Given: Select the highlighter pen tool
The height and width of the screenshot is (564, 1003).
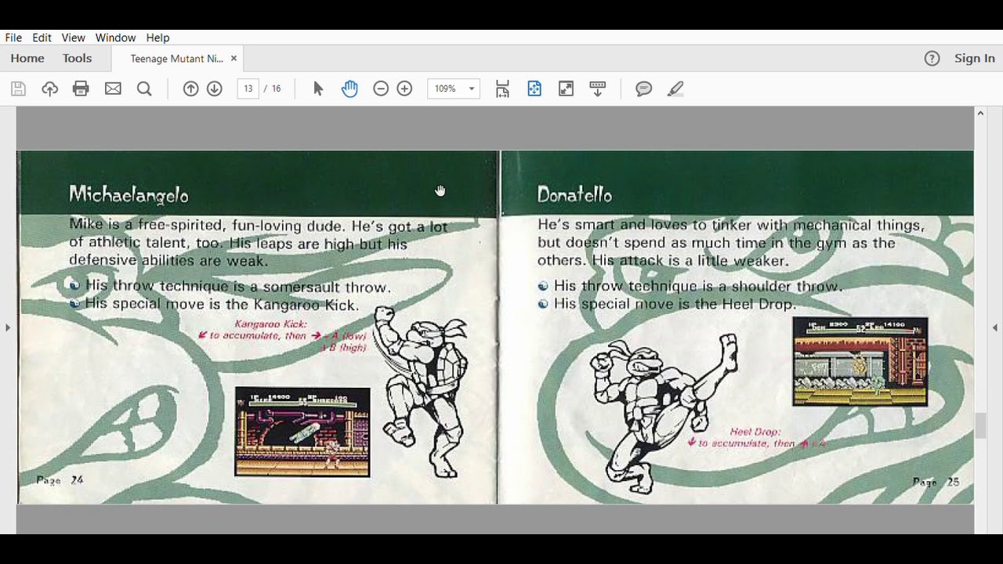Looking at the screenshot, I should tap(675, 89).
